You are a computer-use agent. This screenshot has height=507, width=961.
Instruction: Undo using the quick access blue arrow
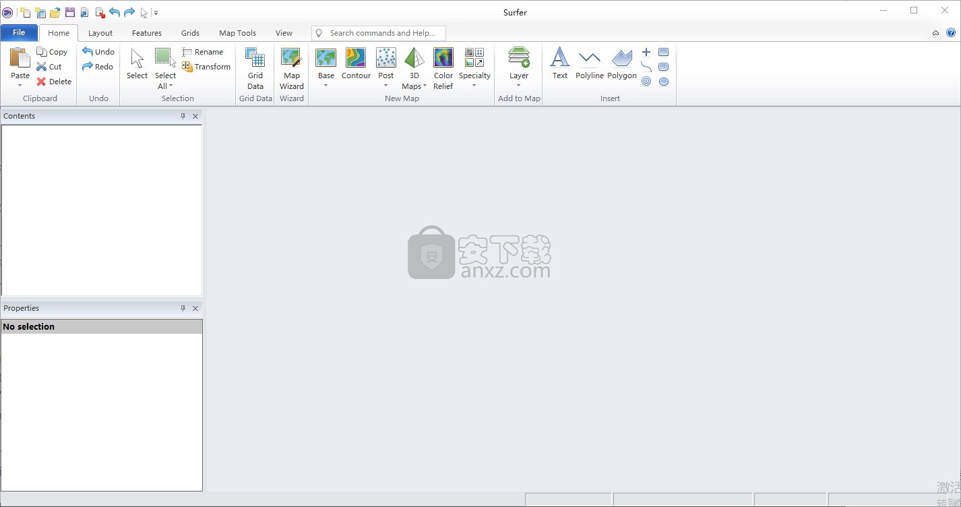115,12
